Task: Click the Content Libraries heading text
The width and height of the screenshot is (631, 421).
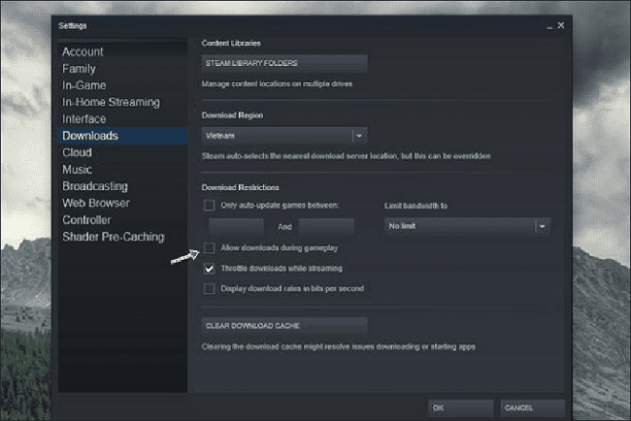Action: [x=231, y=43]
